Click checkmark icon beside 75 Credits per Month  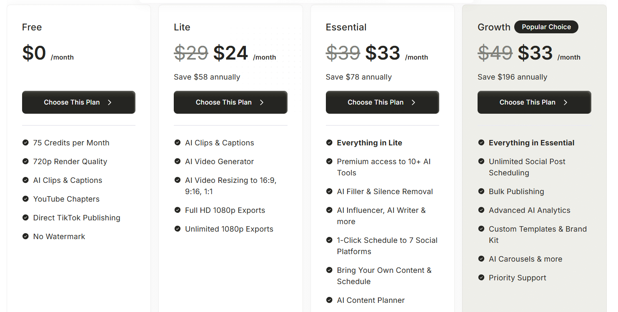click(x=25, y=142)
